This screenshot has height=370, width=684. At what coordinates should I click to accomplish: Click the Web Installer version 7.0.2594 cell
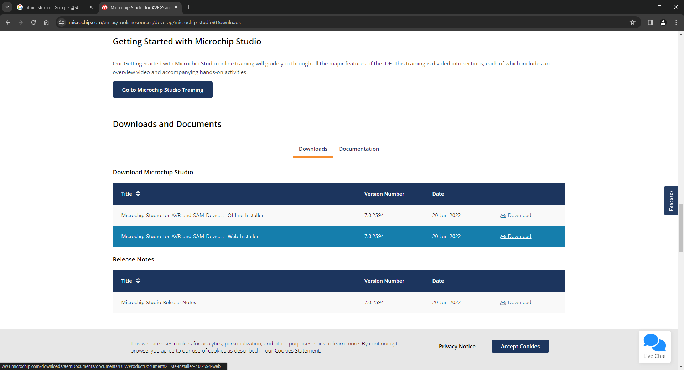point(374,236)
